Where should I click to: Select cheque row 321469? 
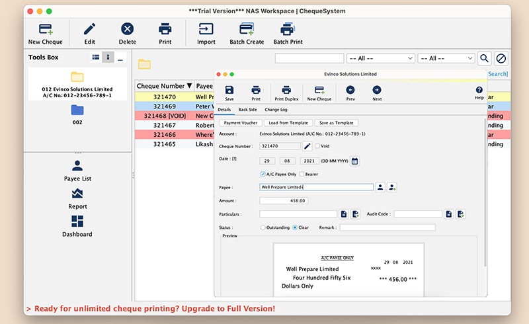175,106
